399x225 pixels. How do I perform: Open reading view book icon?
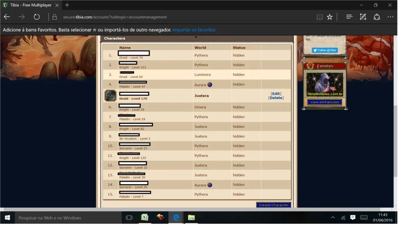click(320, 17)
